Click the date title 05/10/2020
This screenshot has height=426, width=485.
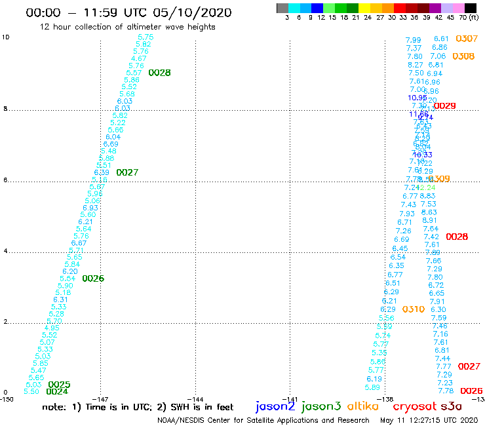pos(192,12)
